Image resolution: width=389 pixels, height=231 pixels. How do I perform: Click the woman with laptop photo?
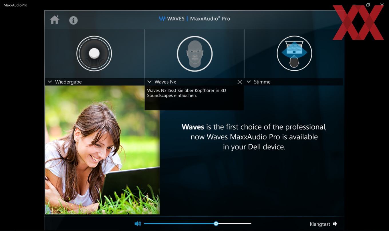click(x=102, y=150)
